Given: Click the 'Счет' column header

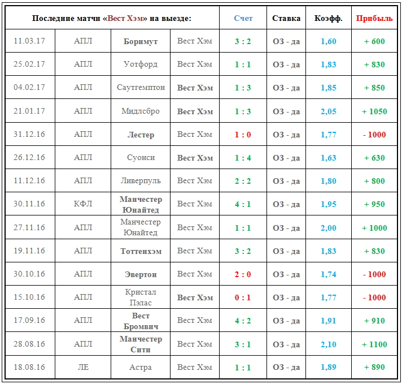Looking at the screenshot, I should click(x=243, y=19).
